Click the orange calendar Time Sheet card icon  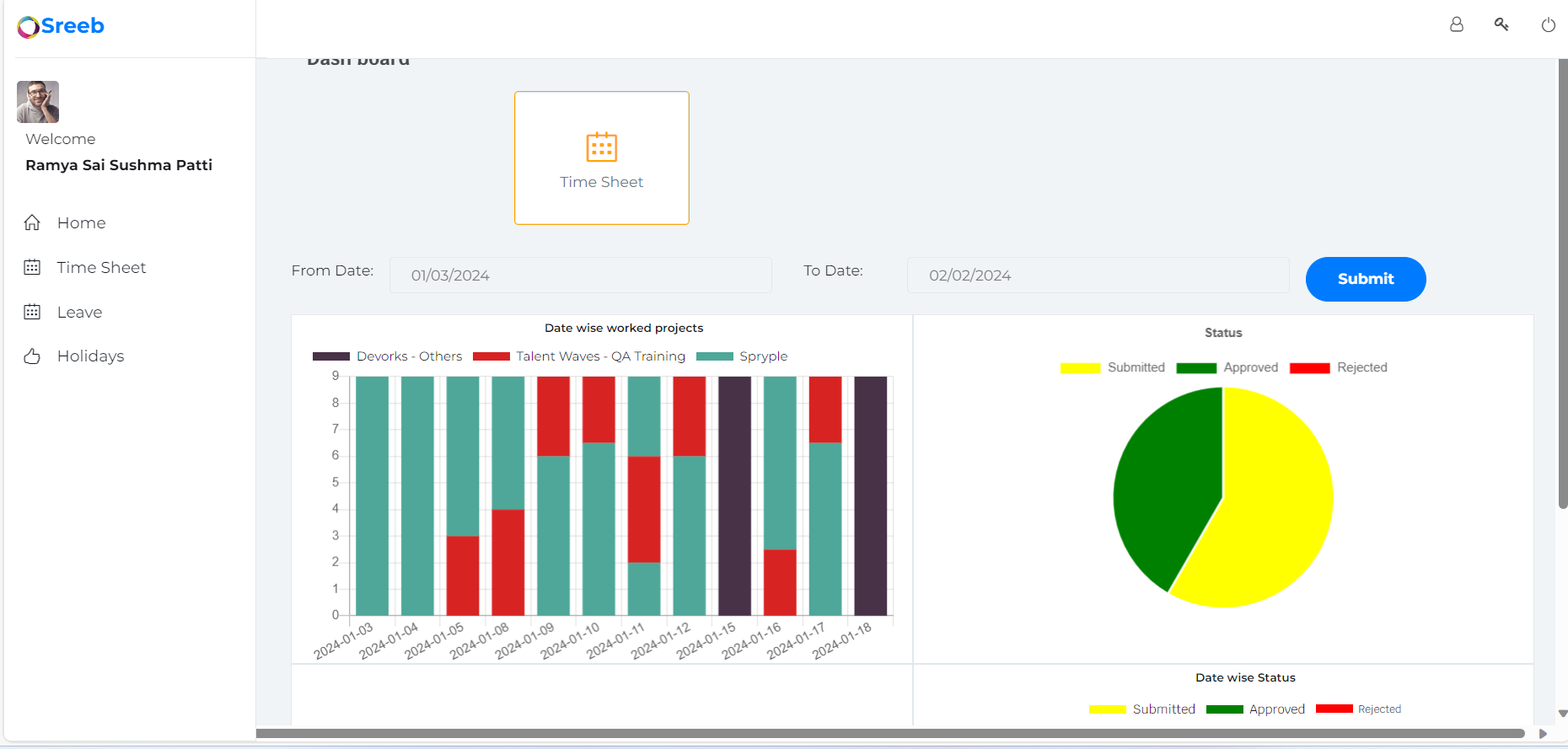[x=601, y=147]
